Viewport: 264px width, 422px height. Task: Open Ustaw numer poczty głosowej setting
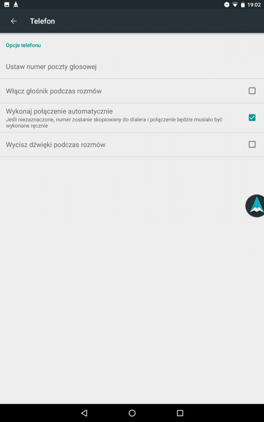coord(132,67)
